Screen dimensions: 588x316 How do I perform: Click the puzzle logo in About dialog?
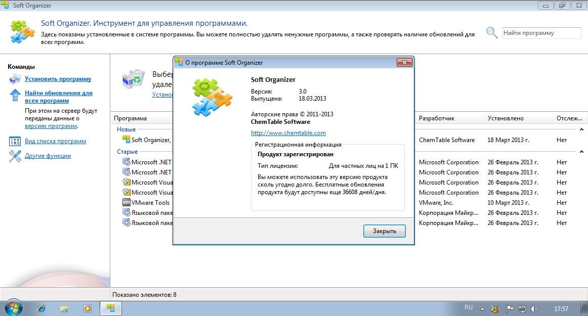[x=212, y=97]
